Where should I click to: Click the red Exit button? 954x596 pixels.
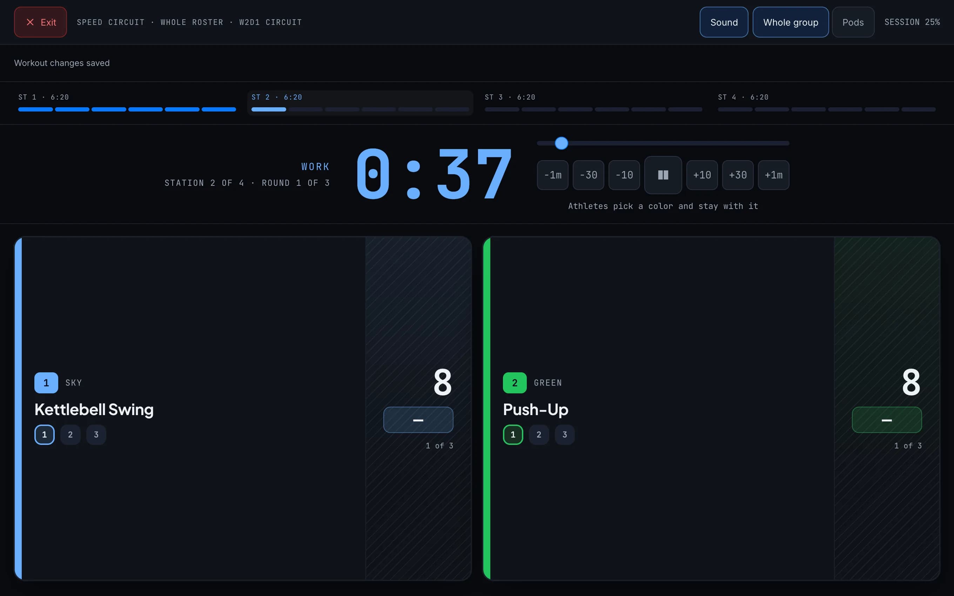40,22
